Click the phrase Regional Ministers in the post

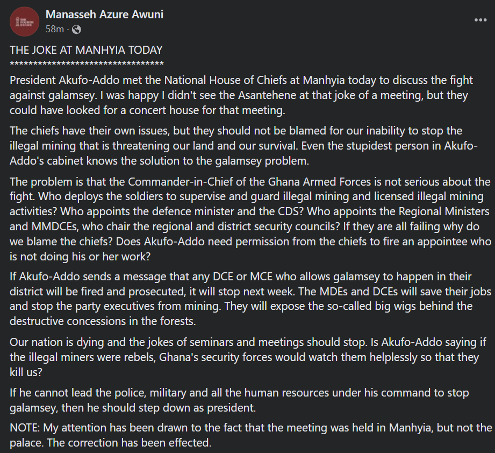[x=444, y=211]
